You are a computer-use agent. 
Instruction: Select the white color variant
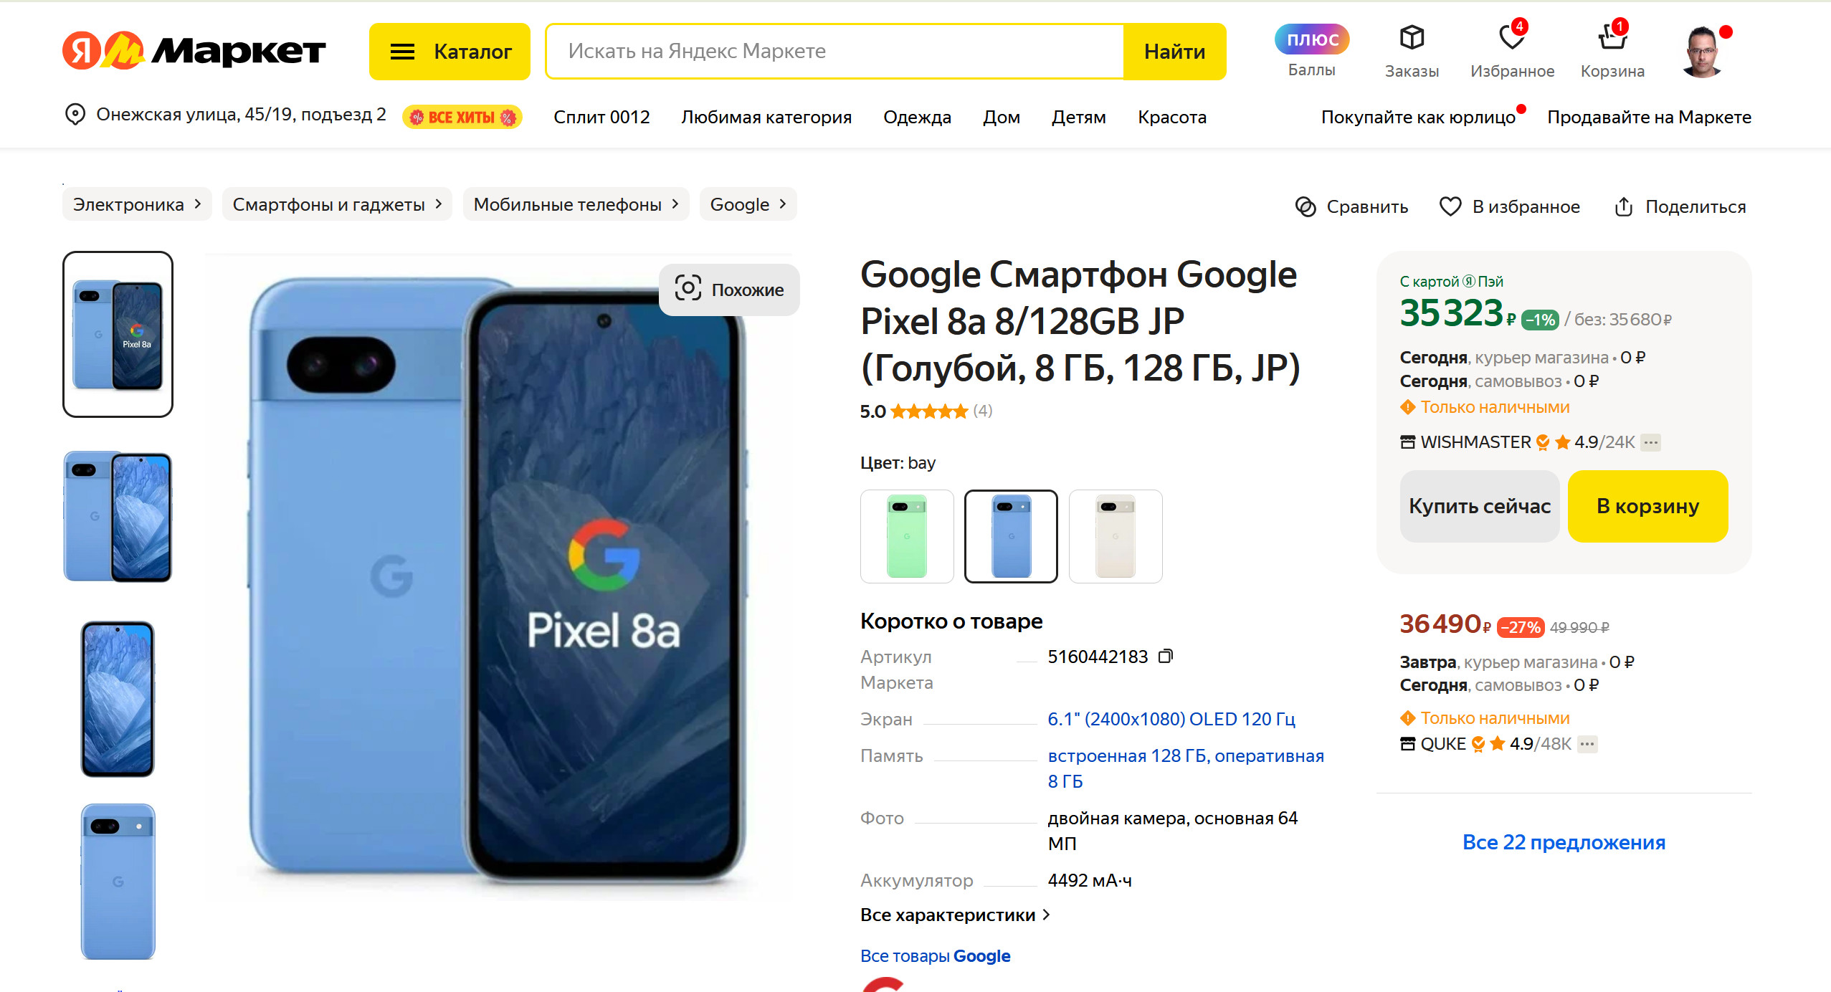point(1115,536)
